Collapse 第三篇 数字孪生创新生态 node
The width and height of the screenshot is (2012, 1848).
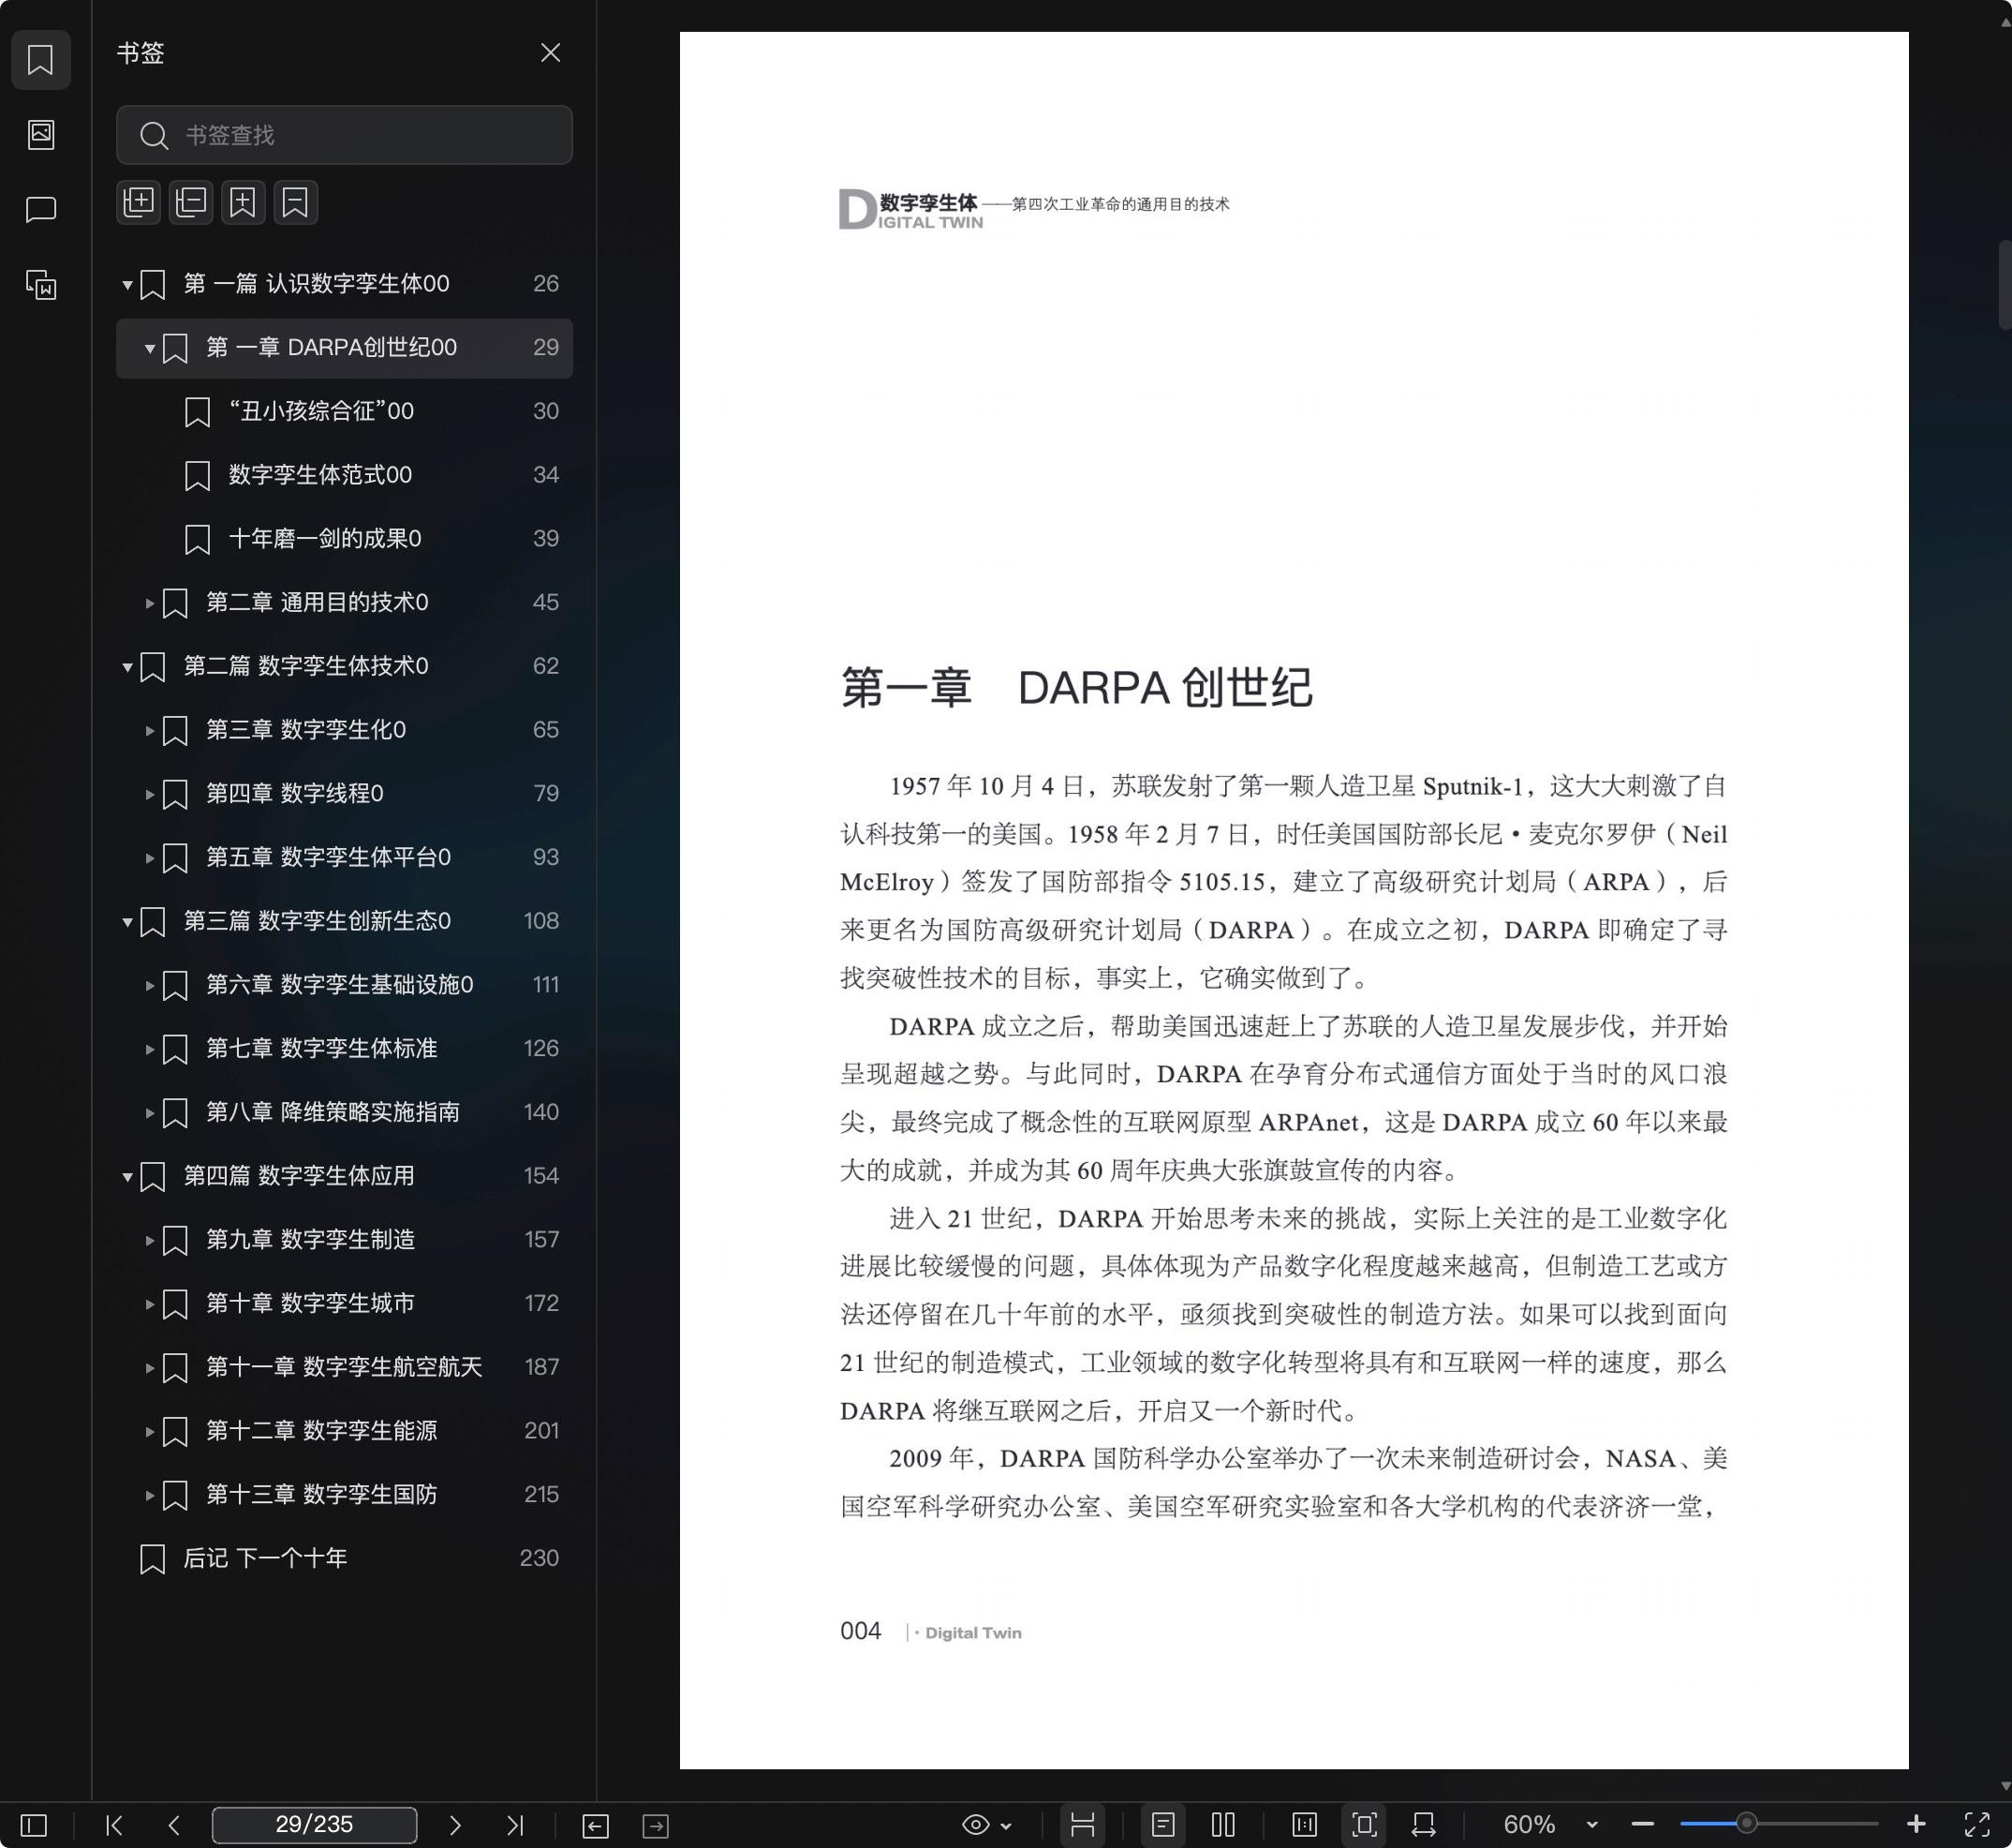pos(127,922)
